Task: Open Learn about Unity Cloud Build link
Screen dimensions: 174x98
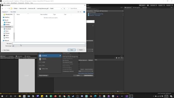Action: tap(86, 73)
